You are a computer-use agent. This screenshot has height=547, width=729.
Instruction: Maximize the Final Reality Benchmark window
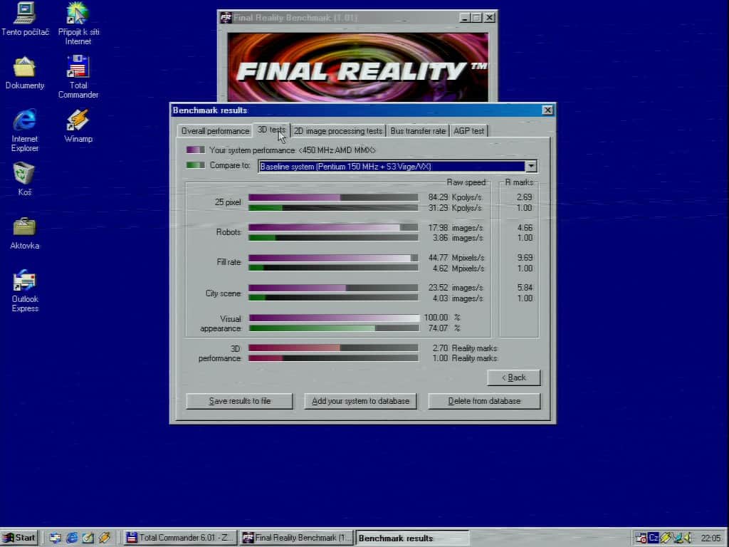click(x=476, y=18)
